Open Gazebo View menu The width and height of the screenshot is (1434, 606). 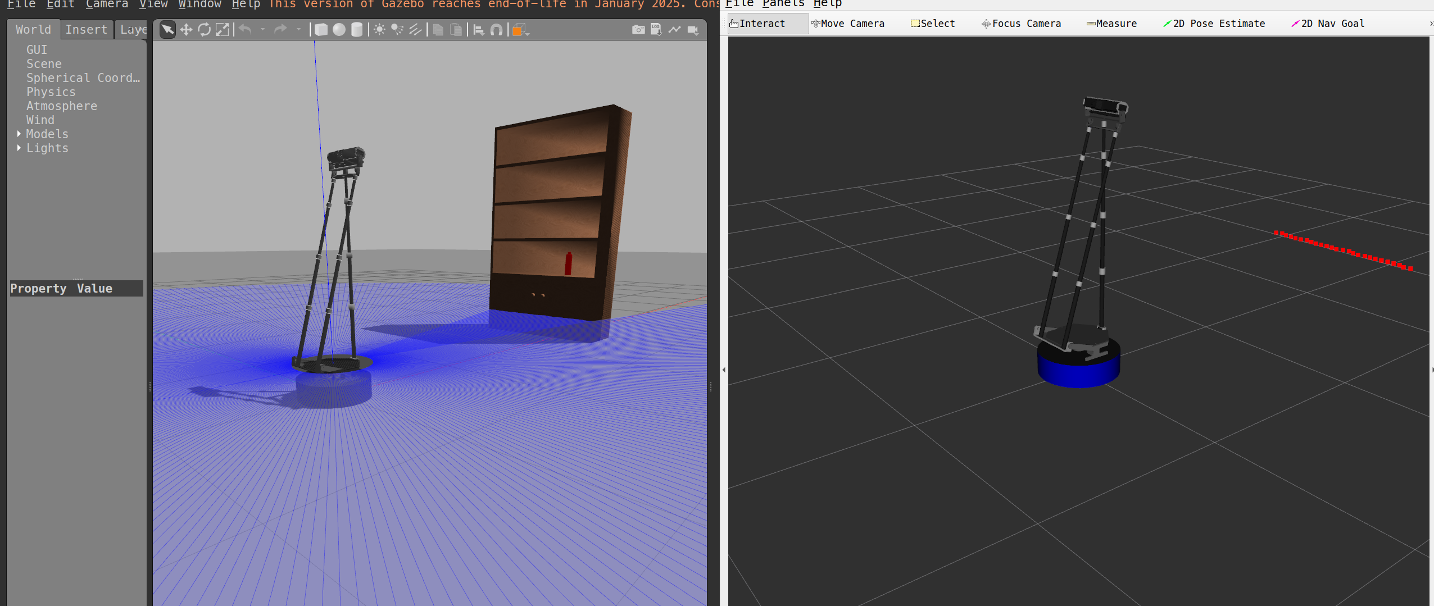point(153,4)
